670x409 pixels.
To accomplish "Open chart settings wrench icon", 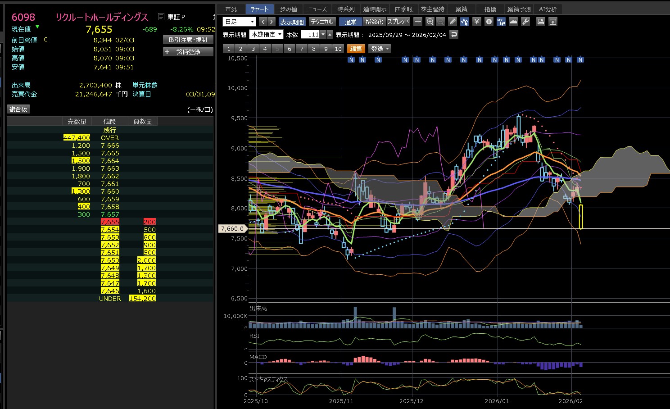I will pos(525,22).
